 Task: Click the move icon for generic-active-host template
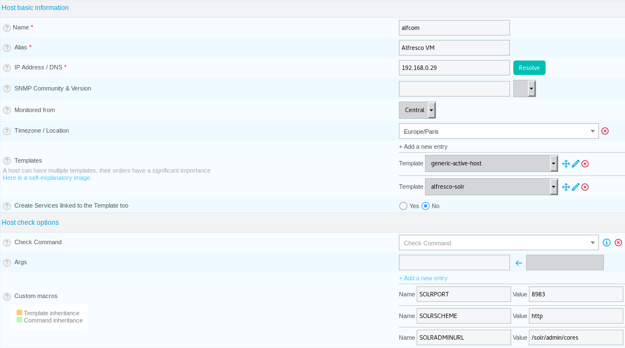coord(566,164)
